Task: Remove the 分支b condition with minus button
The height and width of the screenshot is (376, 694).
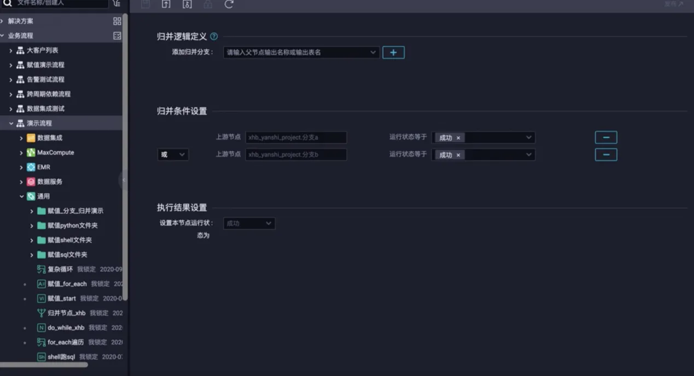Action: tap(606, 155)
